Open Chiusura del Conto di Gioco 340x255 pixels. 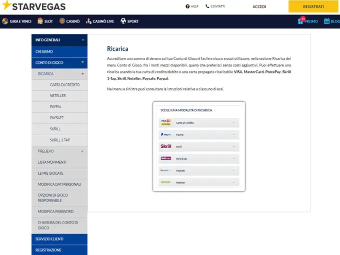pyautogui.click(x=59, y=225)
